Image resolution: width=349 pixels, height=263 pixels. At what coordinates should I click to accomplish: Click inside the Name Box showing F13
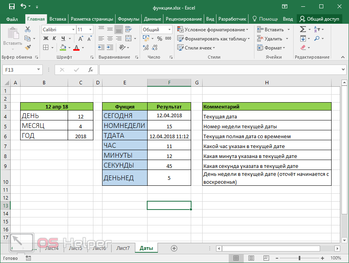coord(19,70)
